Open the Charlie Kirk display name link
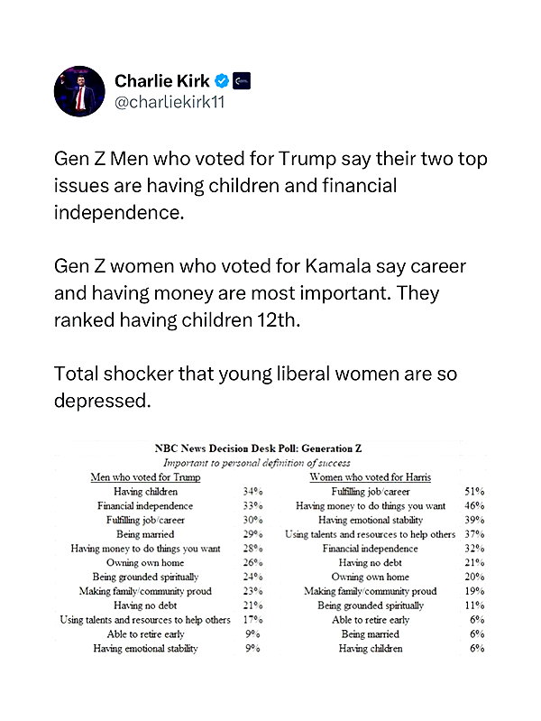The height and width of the screenshot is (721, 541). pos(161,81)
